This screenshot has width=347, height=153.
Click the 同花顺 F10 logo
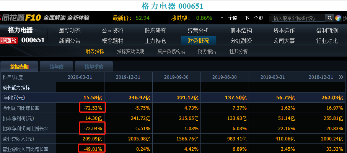[x=20, y=18]
